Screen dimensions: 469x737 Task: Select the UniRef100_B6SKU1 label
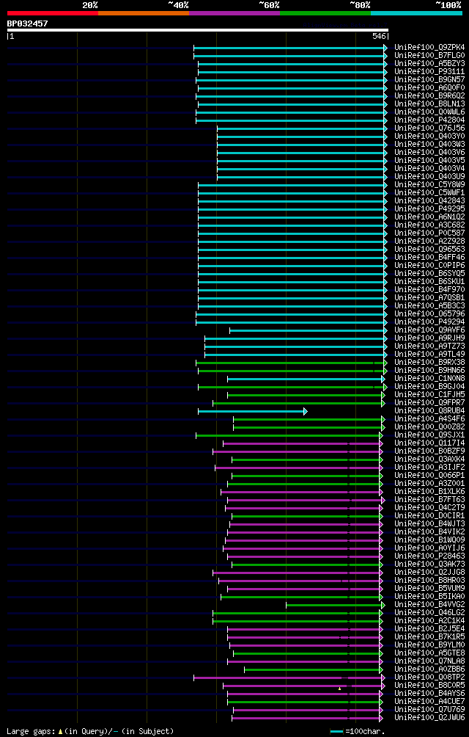click(429, 282)
